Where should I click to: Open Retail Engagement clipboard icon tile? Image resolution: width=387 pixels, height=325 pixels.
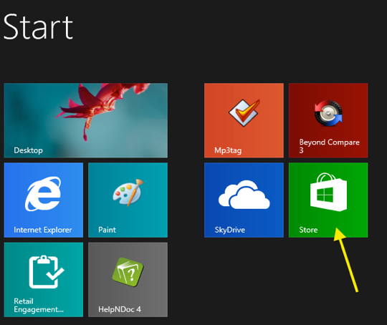46,272
